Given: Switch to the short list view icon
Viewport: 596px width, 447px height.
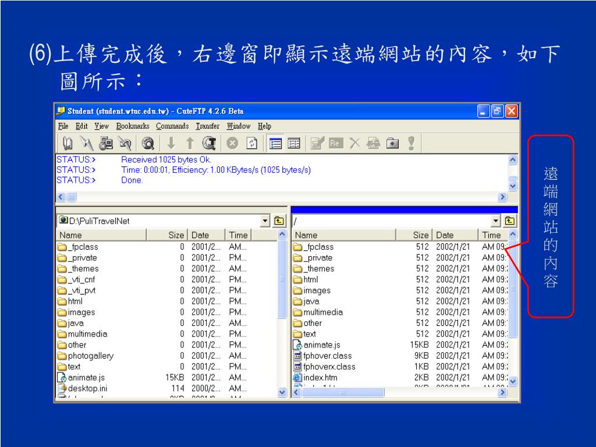Looking at the screenshot, I should point(275,143).
